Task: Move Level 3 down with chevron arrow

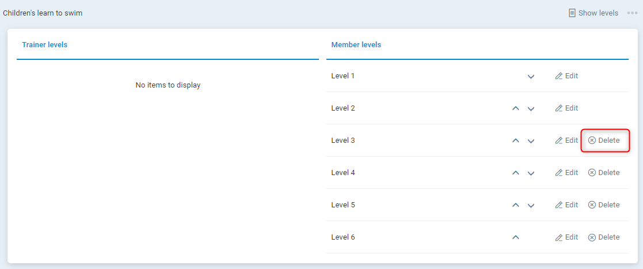Action: tap(531, 141)
